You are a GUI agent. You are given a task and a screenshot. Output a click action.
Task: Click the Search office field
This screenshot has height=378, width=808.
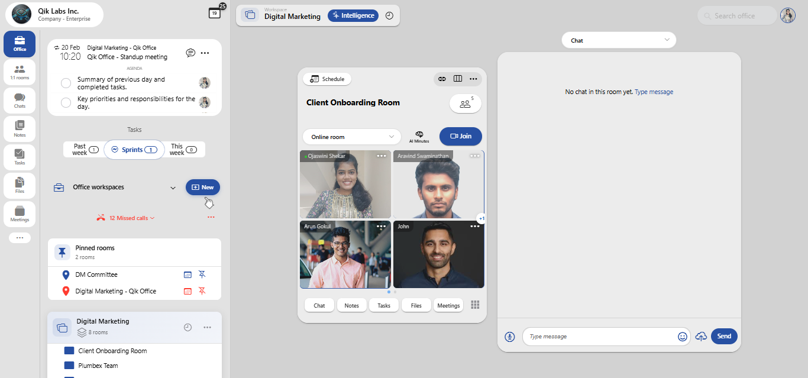(737, 16)
